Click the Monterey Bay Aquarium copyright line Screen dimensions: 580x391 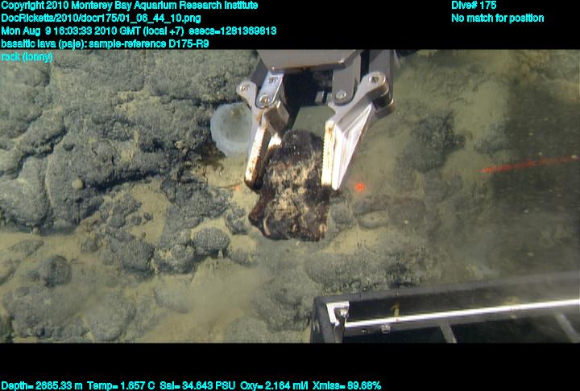click(130, 6)
